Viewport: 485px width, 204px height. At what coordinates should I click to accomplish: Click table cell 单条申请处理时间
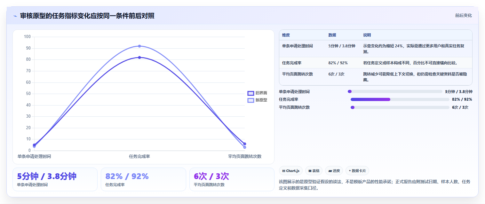tap(298, 46)
